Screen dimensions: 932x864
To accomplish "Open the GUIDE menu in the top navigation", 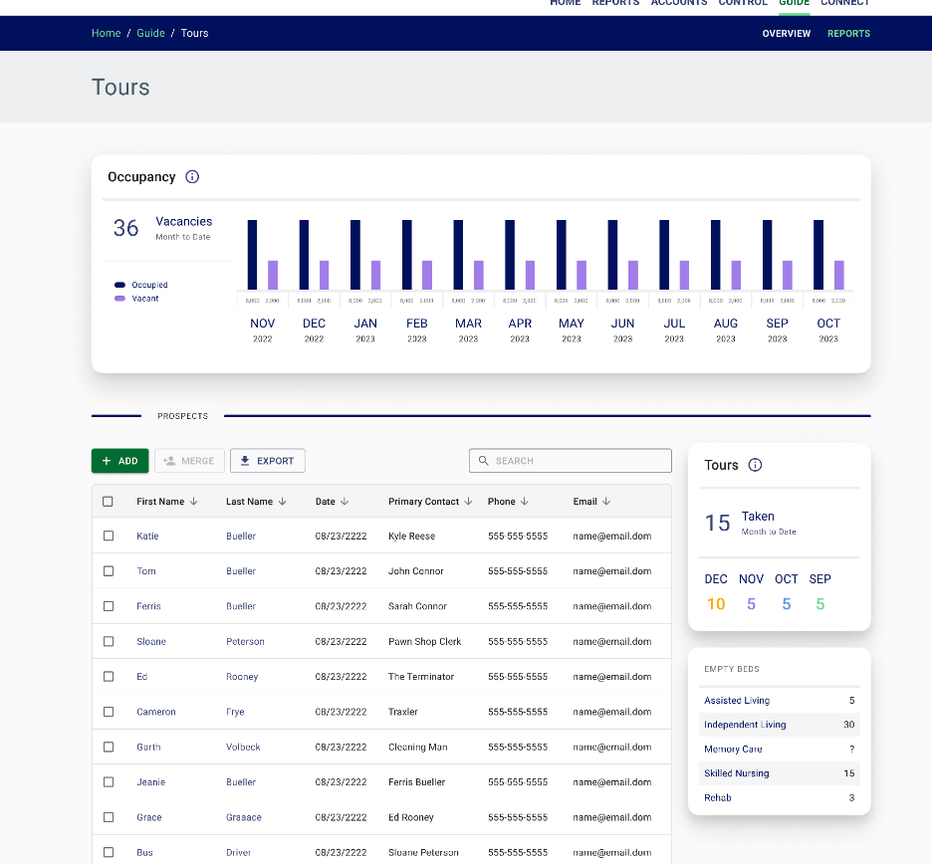I will point(794,3).
